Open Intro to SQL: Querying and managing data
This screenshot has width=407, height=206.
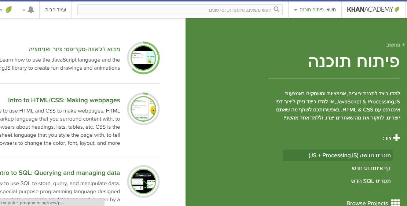pos(60,173)
